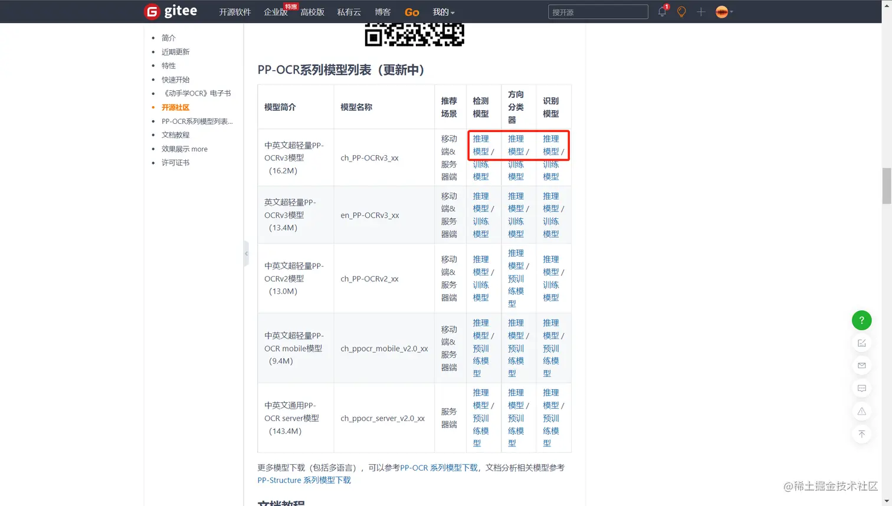This screenshot has height=506, width=892.
Task: Open the 博客 menu item
Action: click(382, 12)
